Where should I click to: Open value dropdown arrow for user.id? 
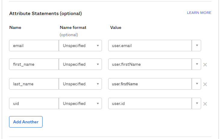[197, 103]
